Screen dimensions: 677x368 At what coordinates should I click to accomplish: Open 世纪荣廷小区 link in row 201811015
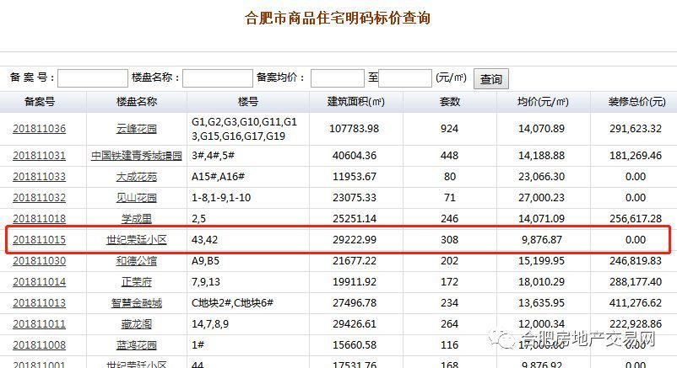click(137, 240)
